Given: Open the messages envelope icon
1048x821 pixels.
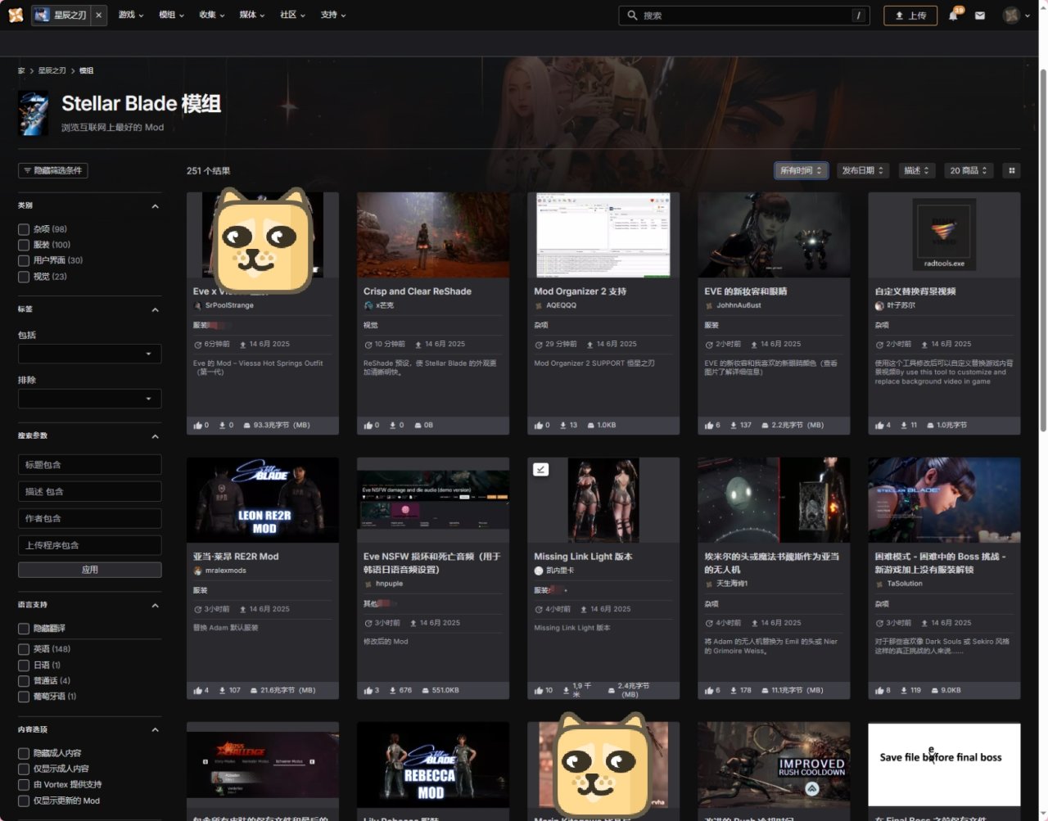Looking at the screenshot, I should [x=980, y=16].
